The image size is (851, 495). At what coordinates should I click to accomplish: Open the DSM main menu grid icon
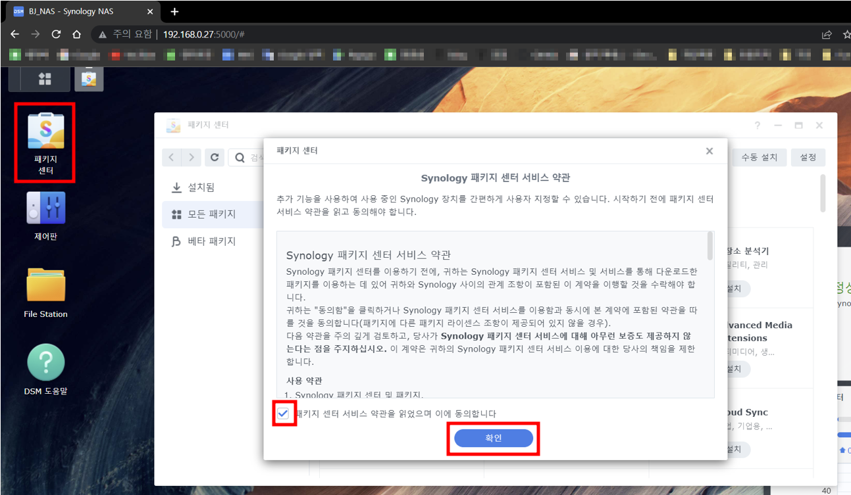pyautogui.click(x=45, y=80)
